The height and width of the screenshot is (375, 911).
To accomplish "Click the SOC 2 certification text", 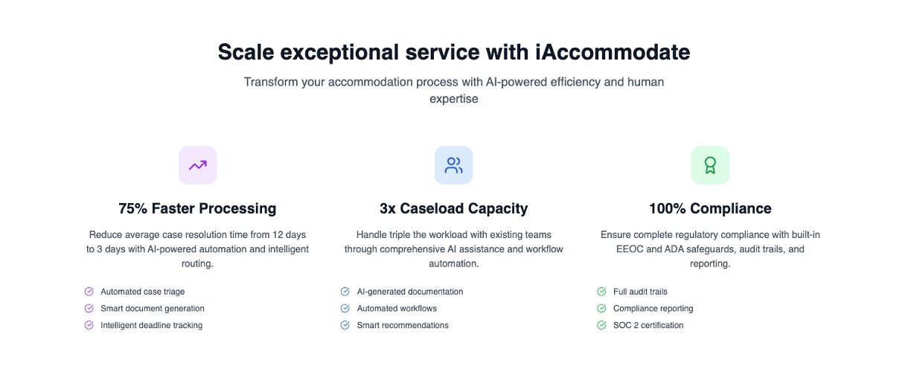I will click(x=648, y=325).
